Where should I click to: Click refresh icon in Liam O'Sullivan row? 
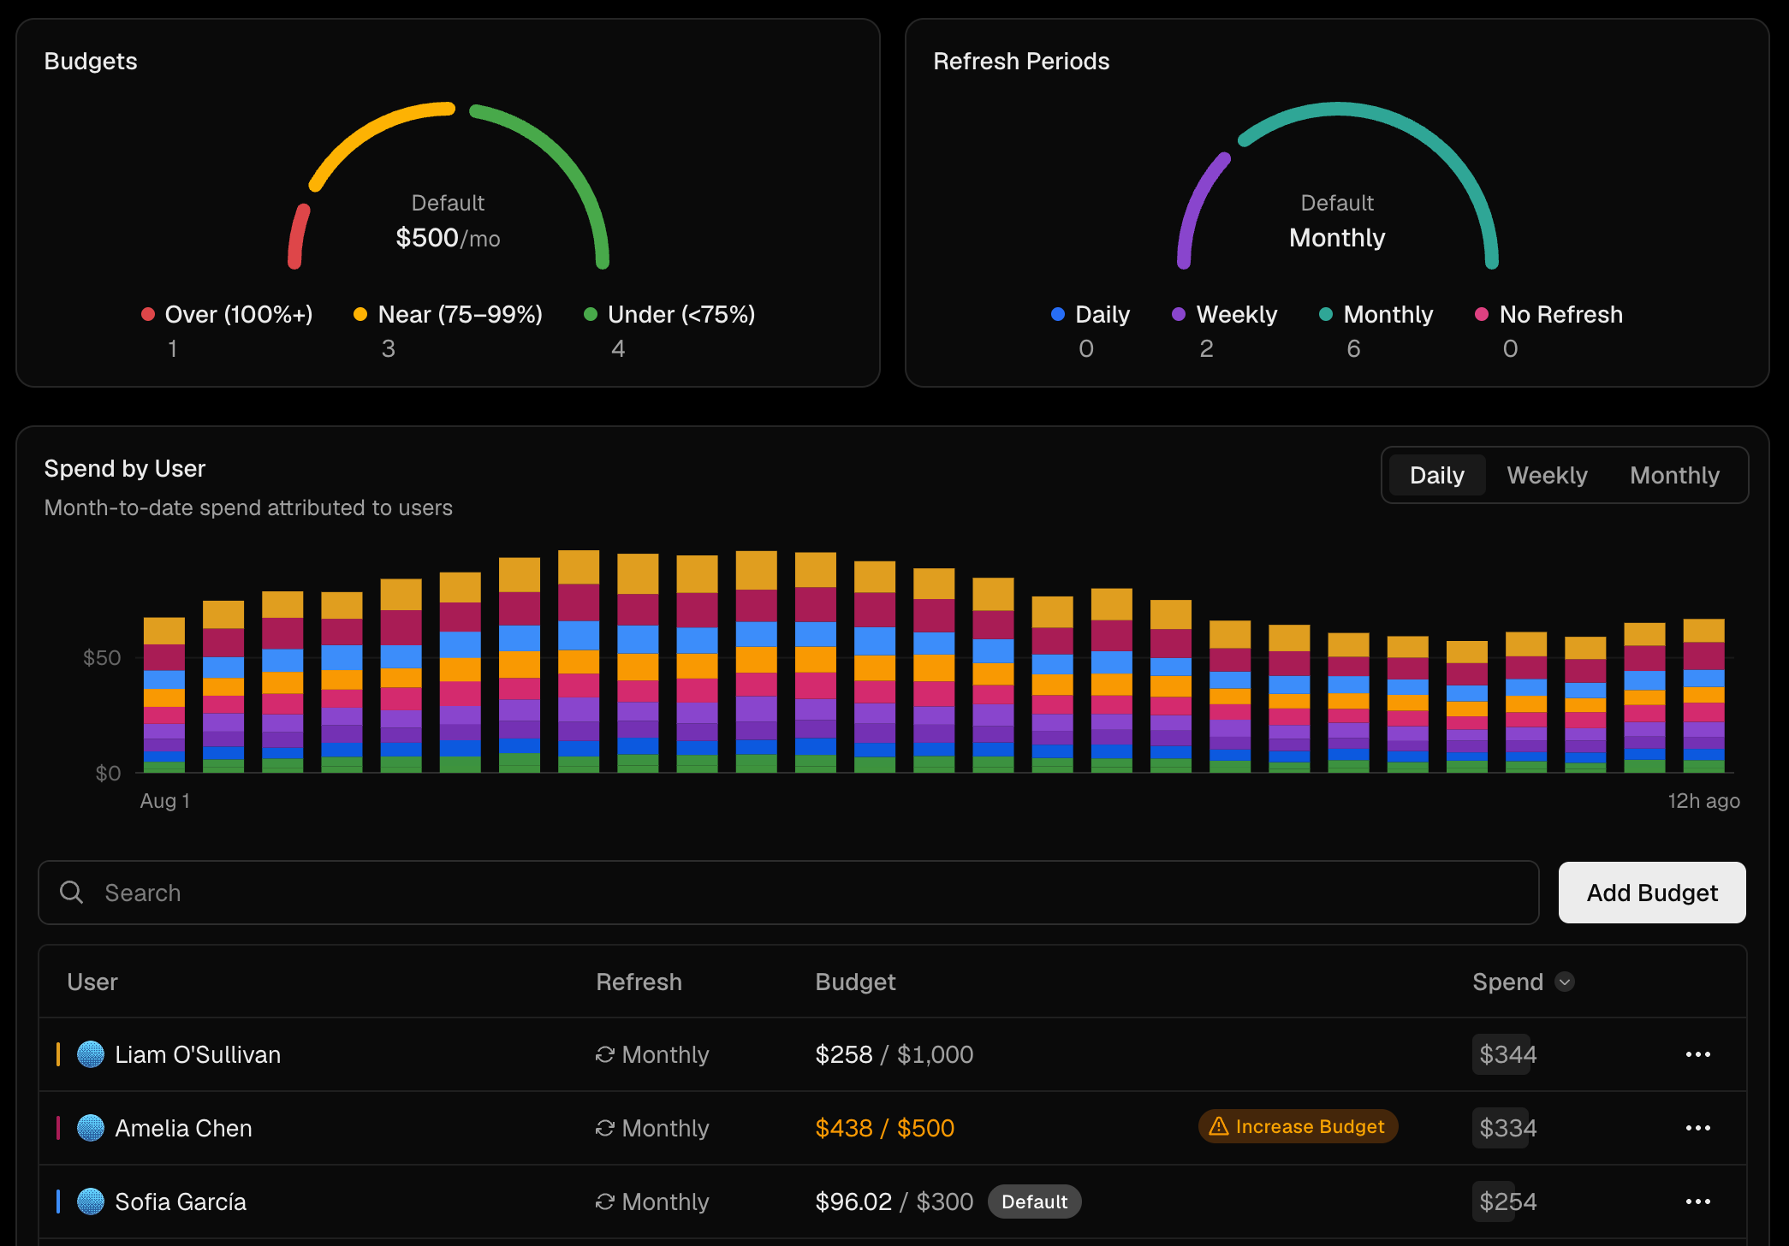[x=605, y=1054]
